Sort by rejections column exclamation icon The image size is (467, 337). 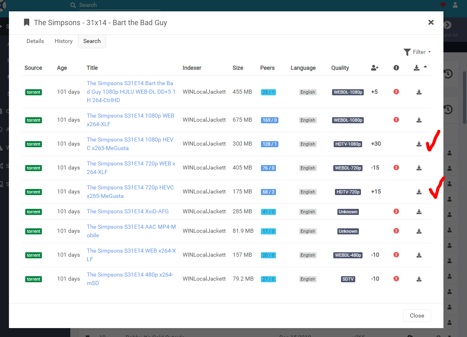click(396, 68)
